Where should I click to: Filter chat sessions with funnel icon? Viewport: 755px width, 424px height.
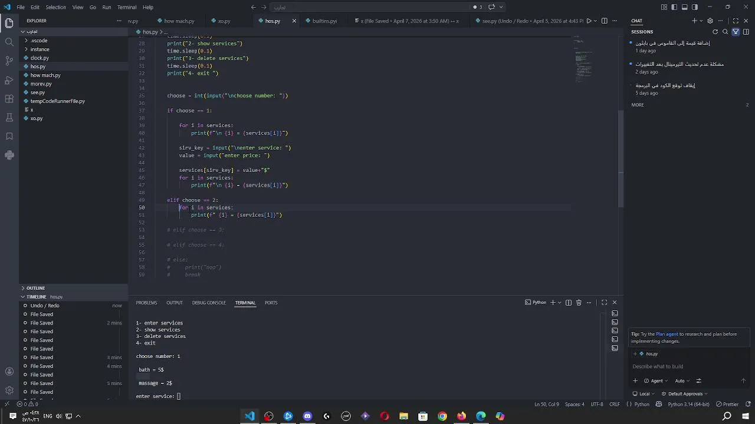[736, 32]
